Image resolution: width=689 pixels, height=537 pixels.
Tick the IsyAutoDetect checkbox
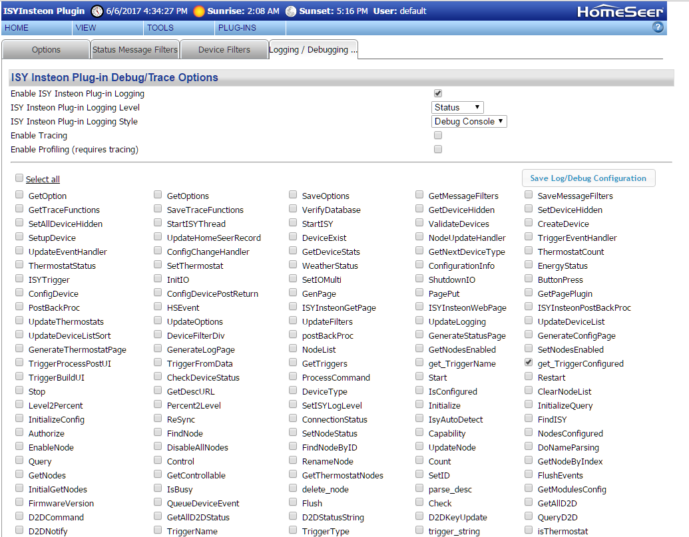(x=419, y=419)
